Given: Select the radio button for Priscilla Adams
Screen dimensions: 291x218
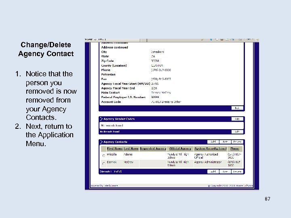Looking at the screenshot, I should pos(103,155).
